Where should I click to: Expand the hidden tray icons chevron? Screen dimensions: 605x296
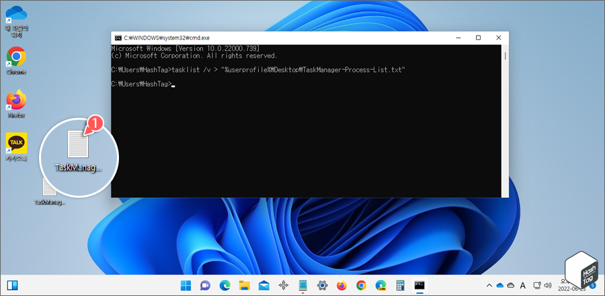[x=489, y=286]
